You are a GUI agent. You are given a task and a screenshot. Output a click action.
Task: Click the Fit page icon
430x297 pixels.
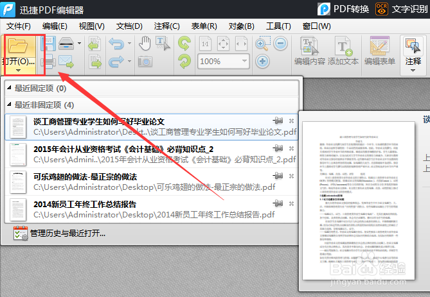tap(223, 44)
